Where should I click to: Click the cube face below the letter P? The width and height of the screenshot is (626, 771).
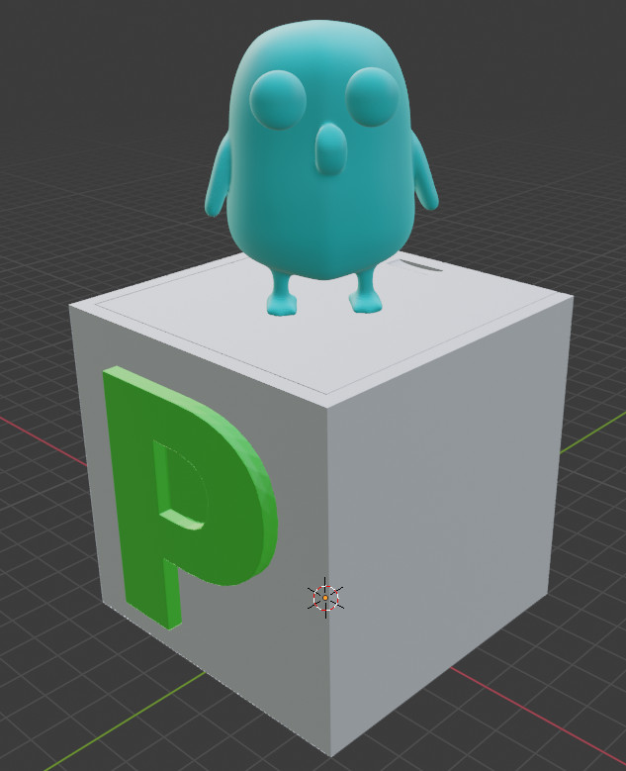pos(237,653)
